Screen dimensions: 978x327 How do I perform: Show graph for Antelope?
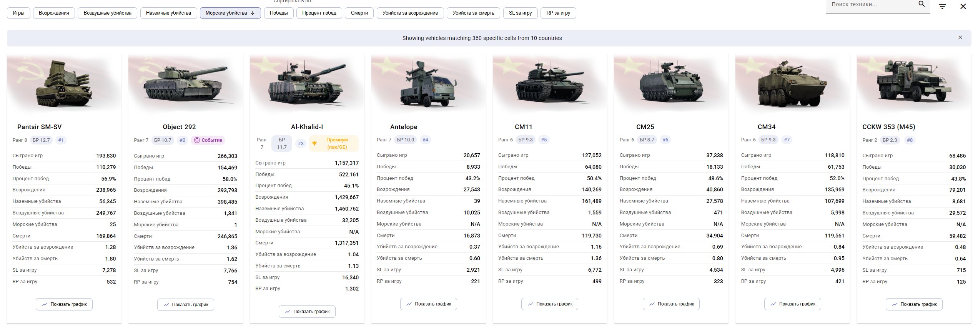428,304
